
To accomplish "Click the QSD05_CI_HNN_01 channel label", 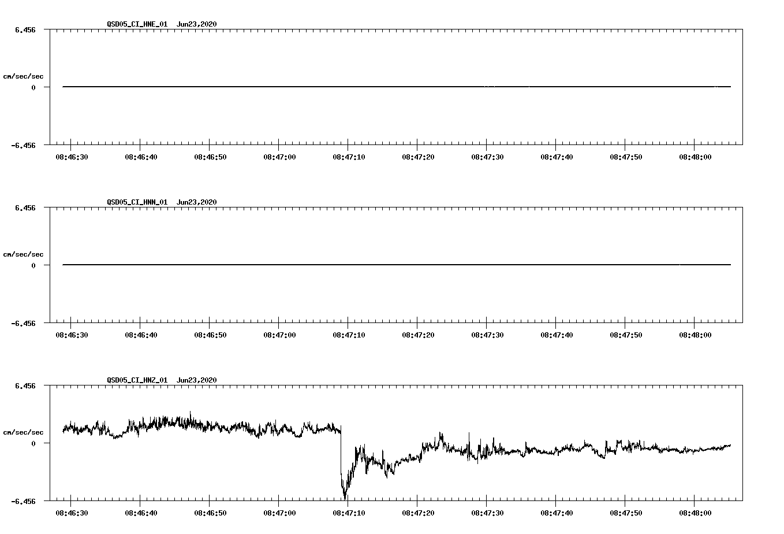I will point(137,202).
